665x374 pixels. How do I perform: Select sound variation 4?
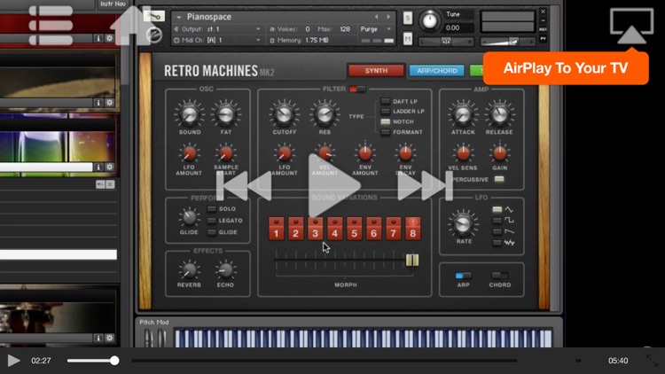click(334, 229)
